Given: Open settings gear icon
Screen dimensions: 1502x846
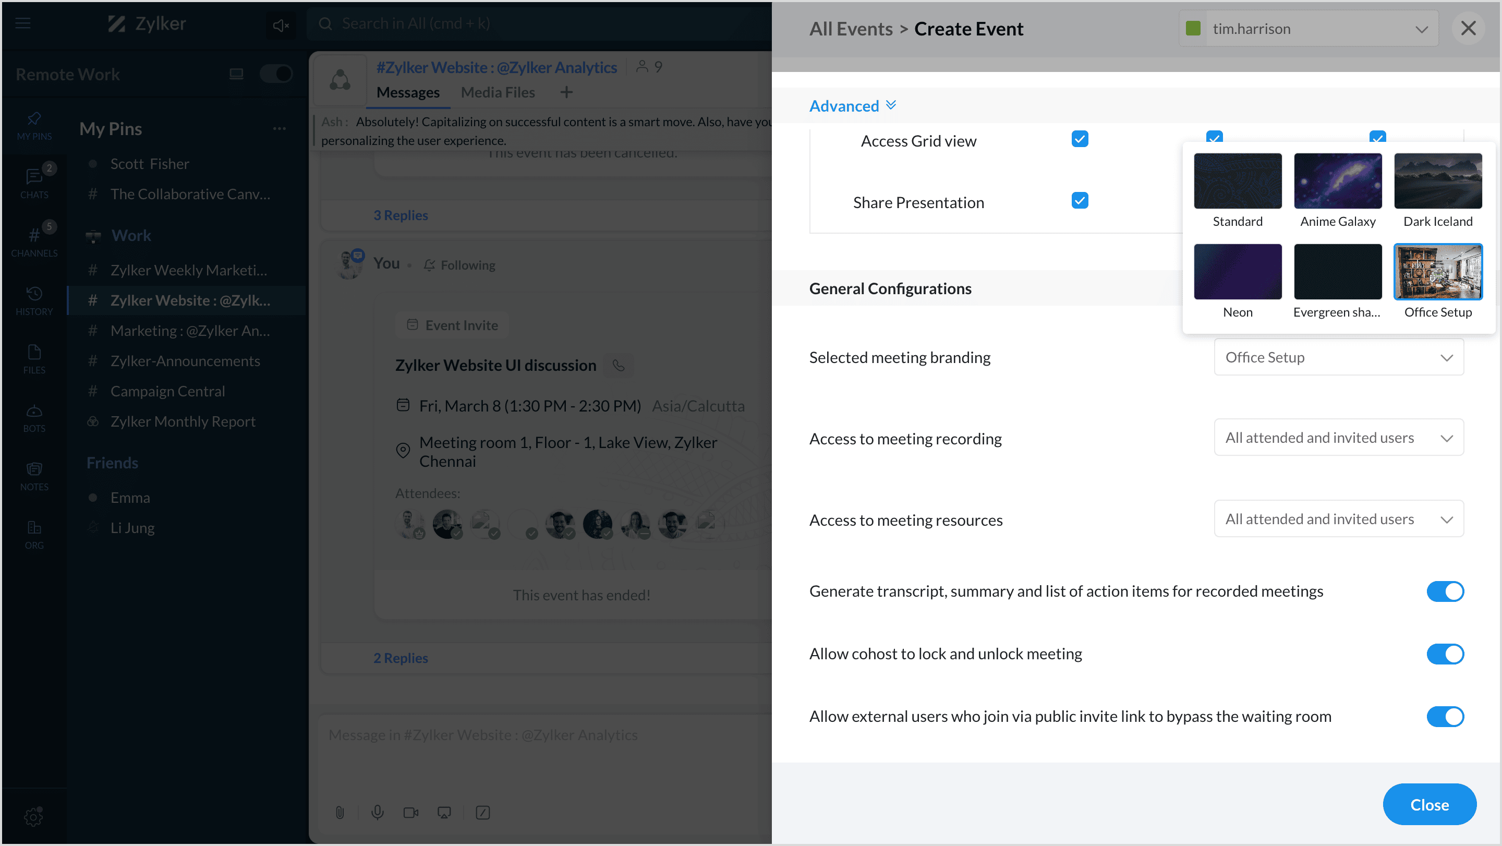Looking at the screenshot, I should [33, 816].
